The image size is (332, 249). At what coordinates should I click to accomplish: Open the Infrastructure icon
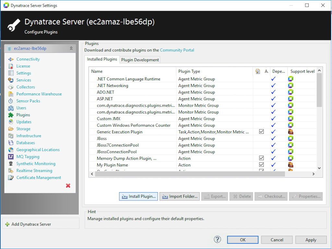tap(11, 136)
